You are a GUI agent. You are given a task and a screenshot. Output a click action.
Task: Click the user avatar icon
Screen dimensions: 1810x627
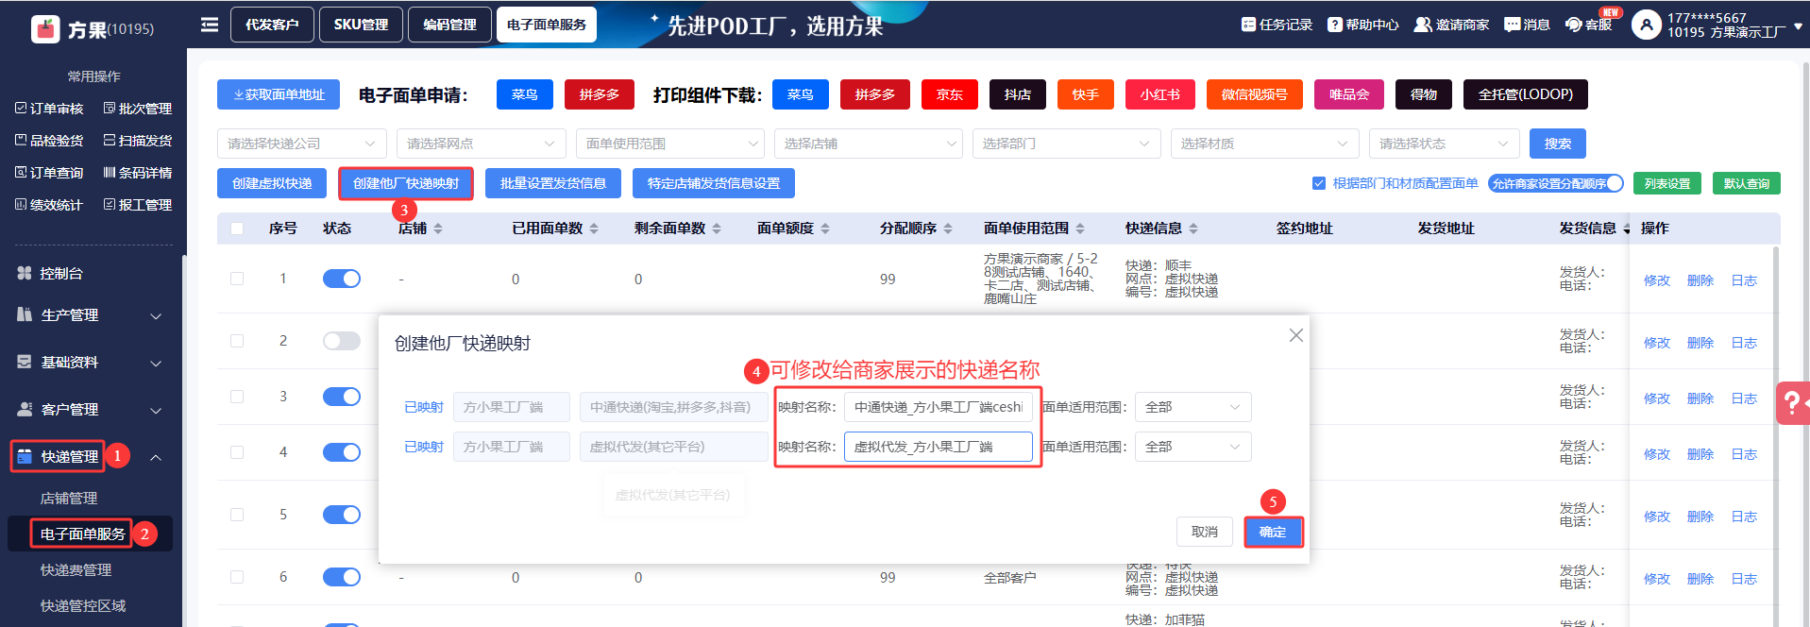click(1646, 25)
